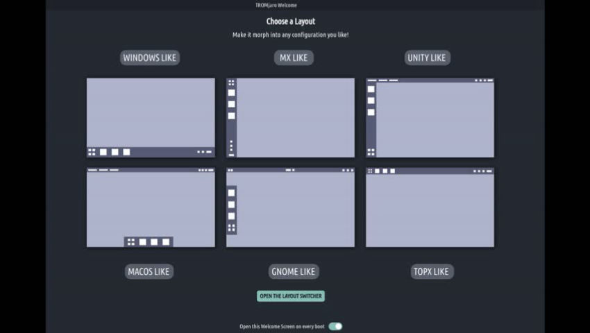The image size is (590, 333).
Task: Click the MX LIKE label button
Action: 294,58
